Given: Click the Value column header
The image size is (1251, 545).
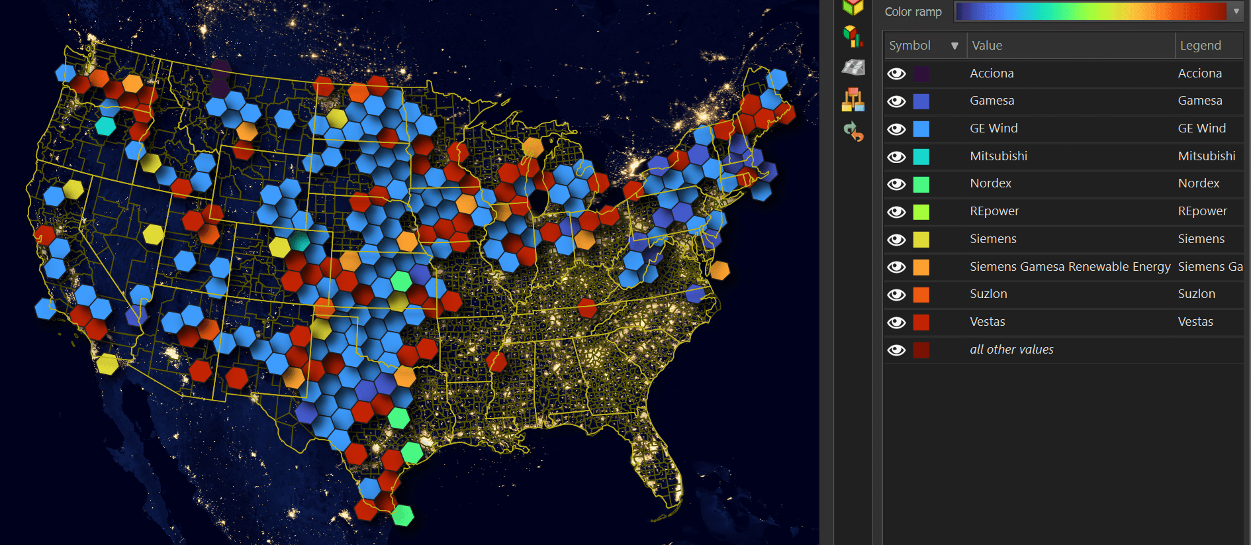Looking at the screenshot, I should coord(1070,46).
